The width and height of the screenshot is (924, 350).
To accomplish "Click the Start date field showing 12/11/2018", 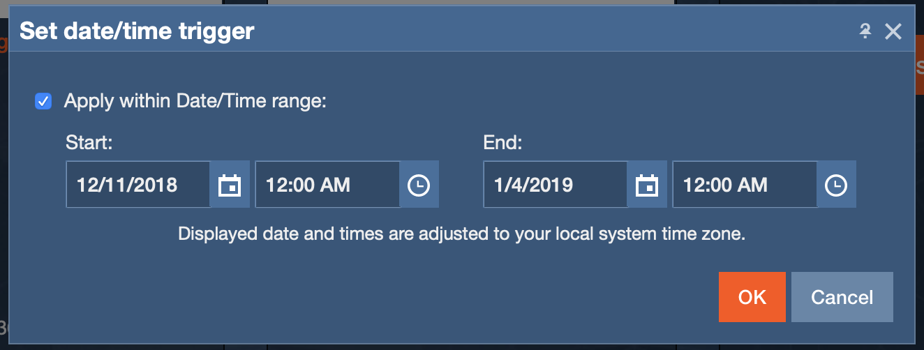I will 138,185.
